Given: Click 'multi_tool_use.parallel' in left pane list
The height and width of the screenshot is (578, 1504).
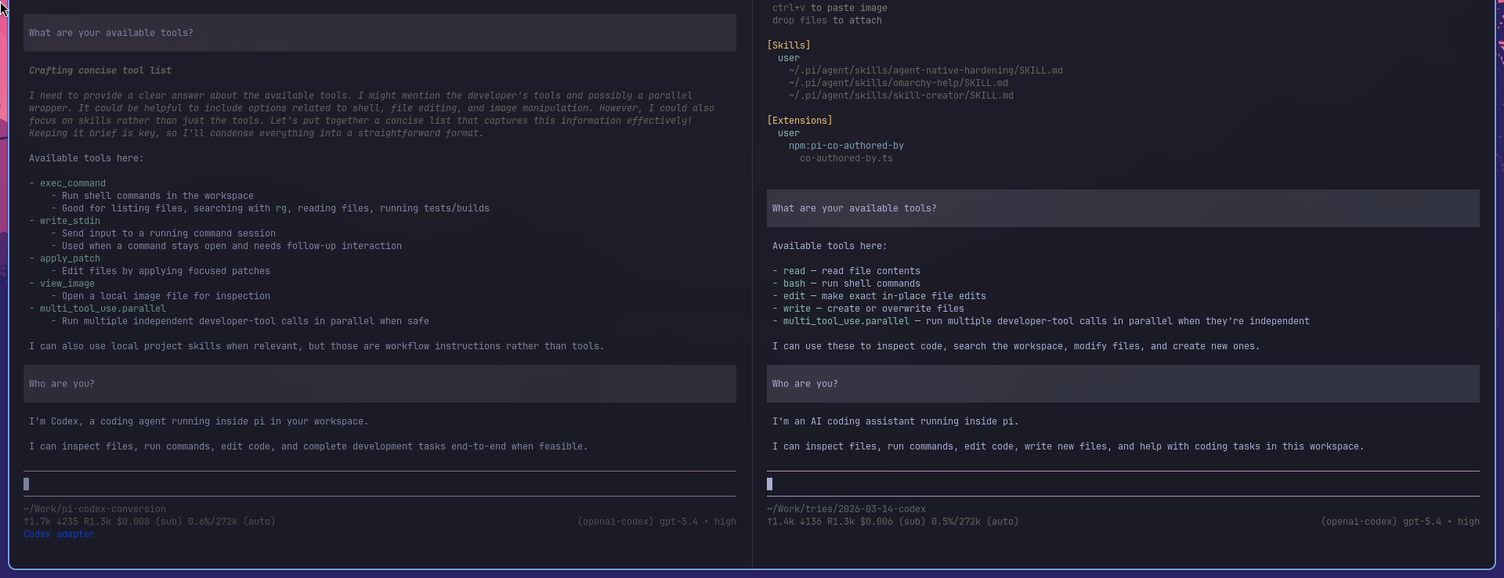Looking at the screenshot, I should tap(103, 309).
